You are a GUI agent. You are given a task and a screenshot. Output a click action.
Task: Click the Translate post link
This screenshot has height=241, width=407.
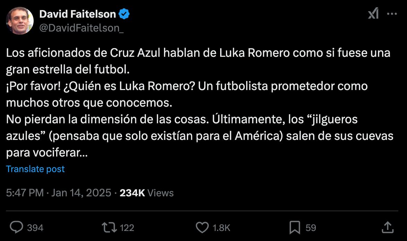35,169
